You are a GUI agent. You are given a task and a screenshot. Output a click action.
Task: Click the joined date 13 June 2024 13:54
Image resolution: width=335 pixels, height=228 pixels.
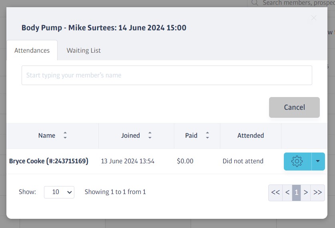[x=128, y=161]
